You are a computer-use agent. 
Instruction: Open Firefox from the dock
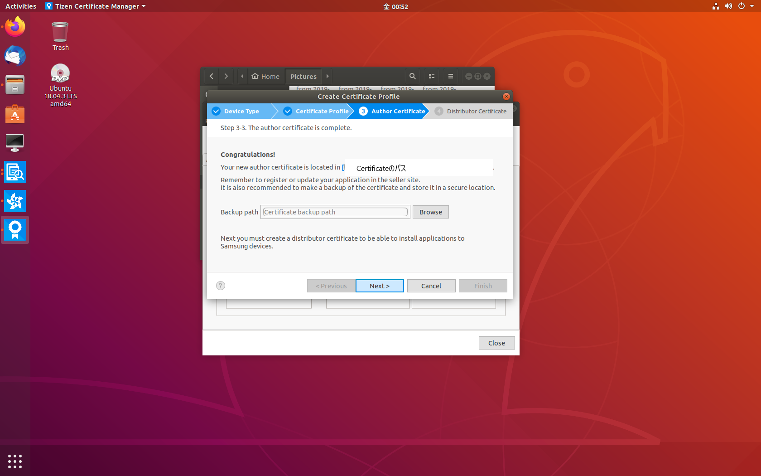tap(15, 27)
